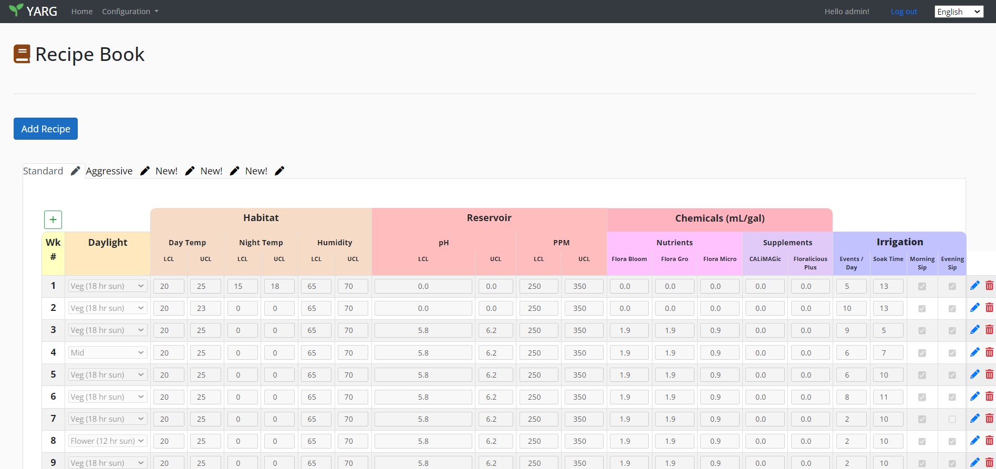The image size is (996, 469).
Task: Edit week 4 row with pencil icon
Action: [x=975, y=352]
